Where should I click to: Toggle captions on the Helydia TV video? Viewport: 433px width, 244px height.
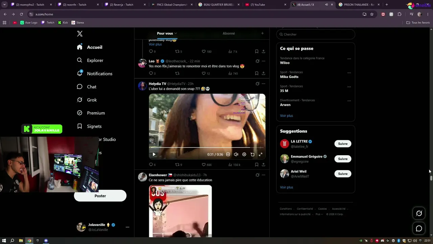(228, 155)
